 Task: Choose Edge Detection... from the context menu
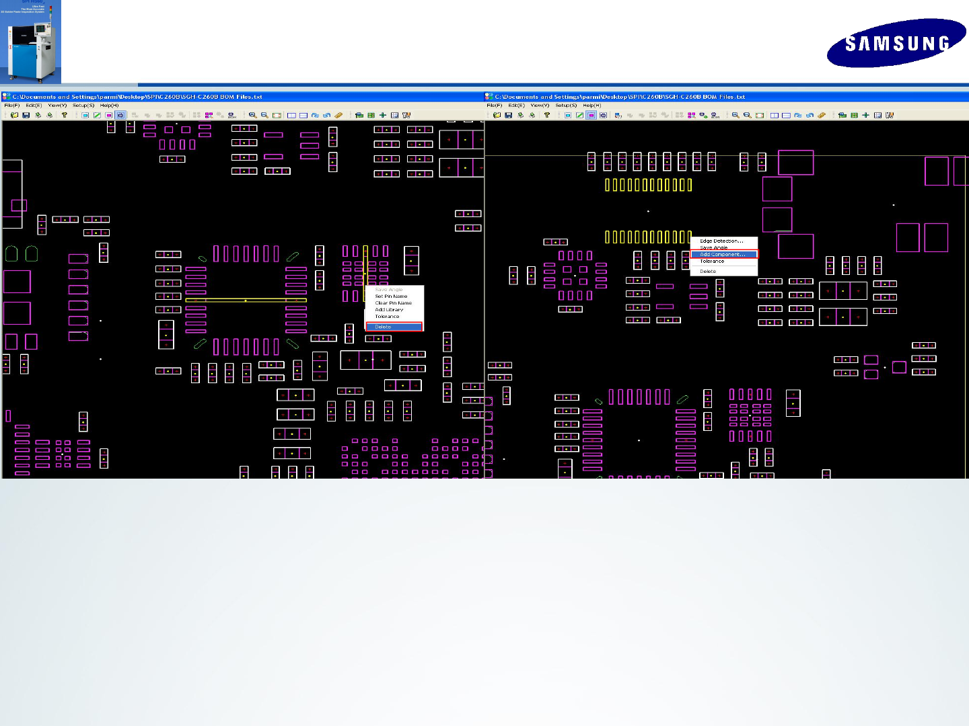point(721,241)
